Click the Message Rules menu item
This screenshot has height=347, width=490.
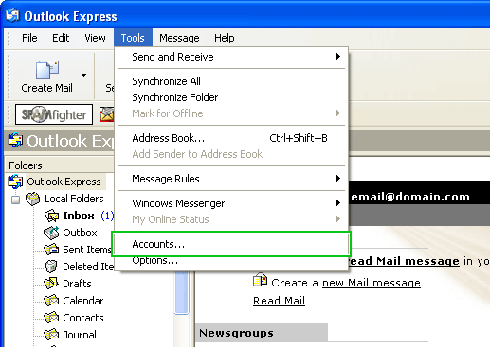coord(231,179)
